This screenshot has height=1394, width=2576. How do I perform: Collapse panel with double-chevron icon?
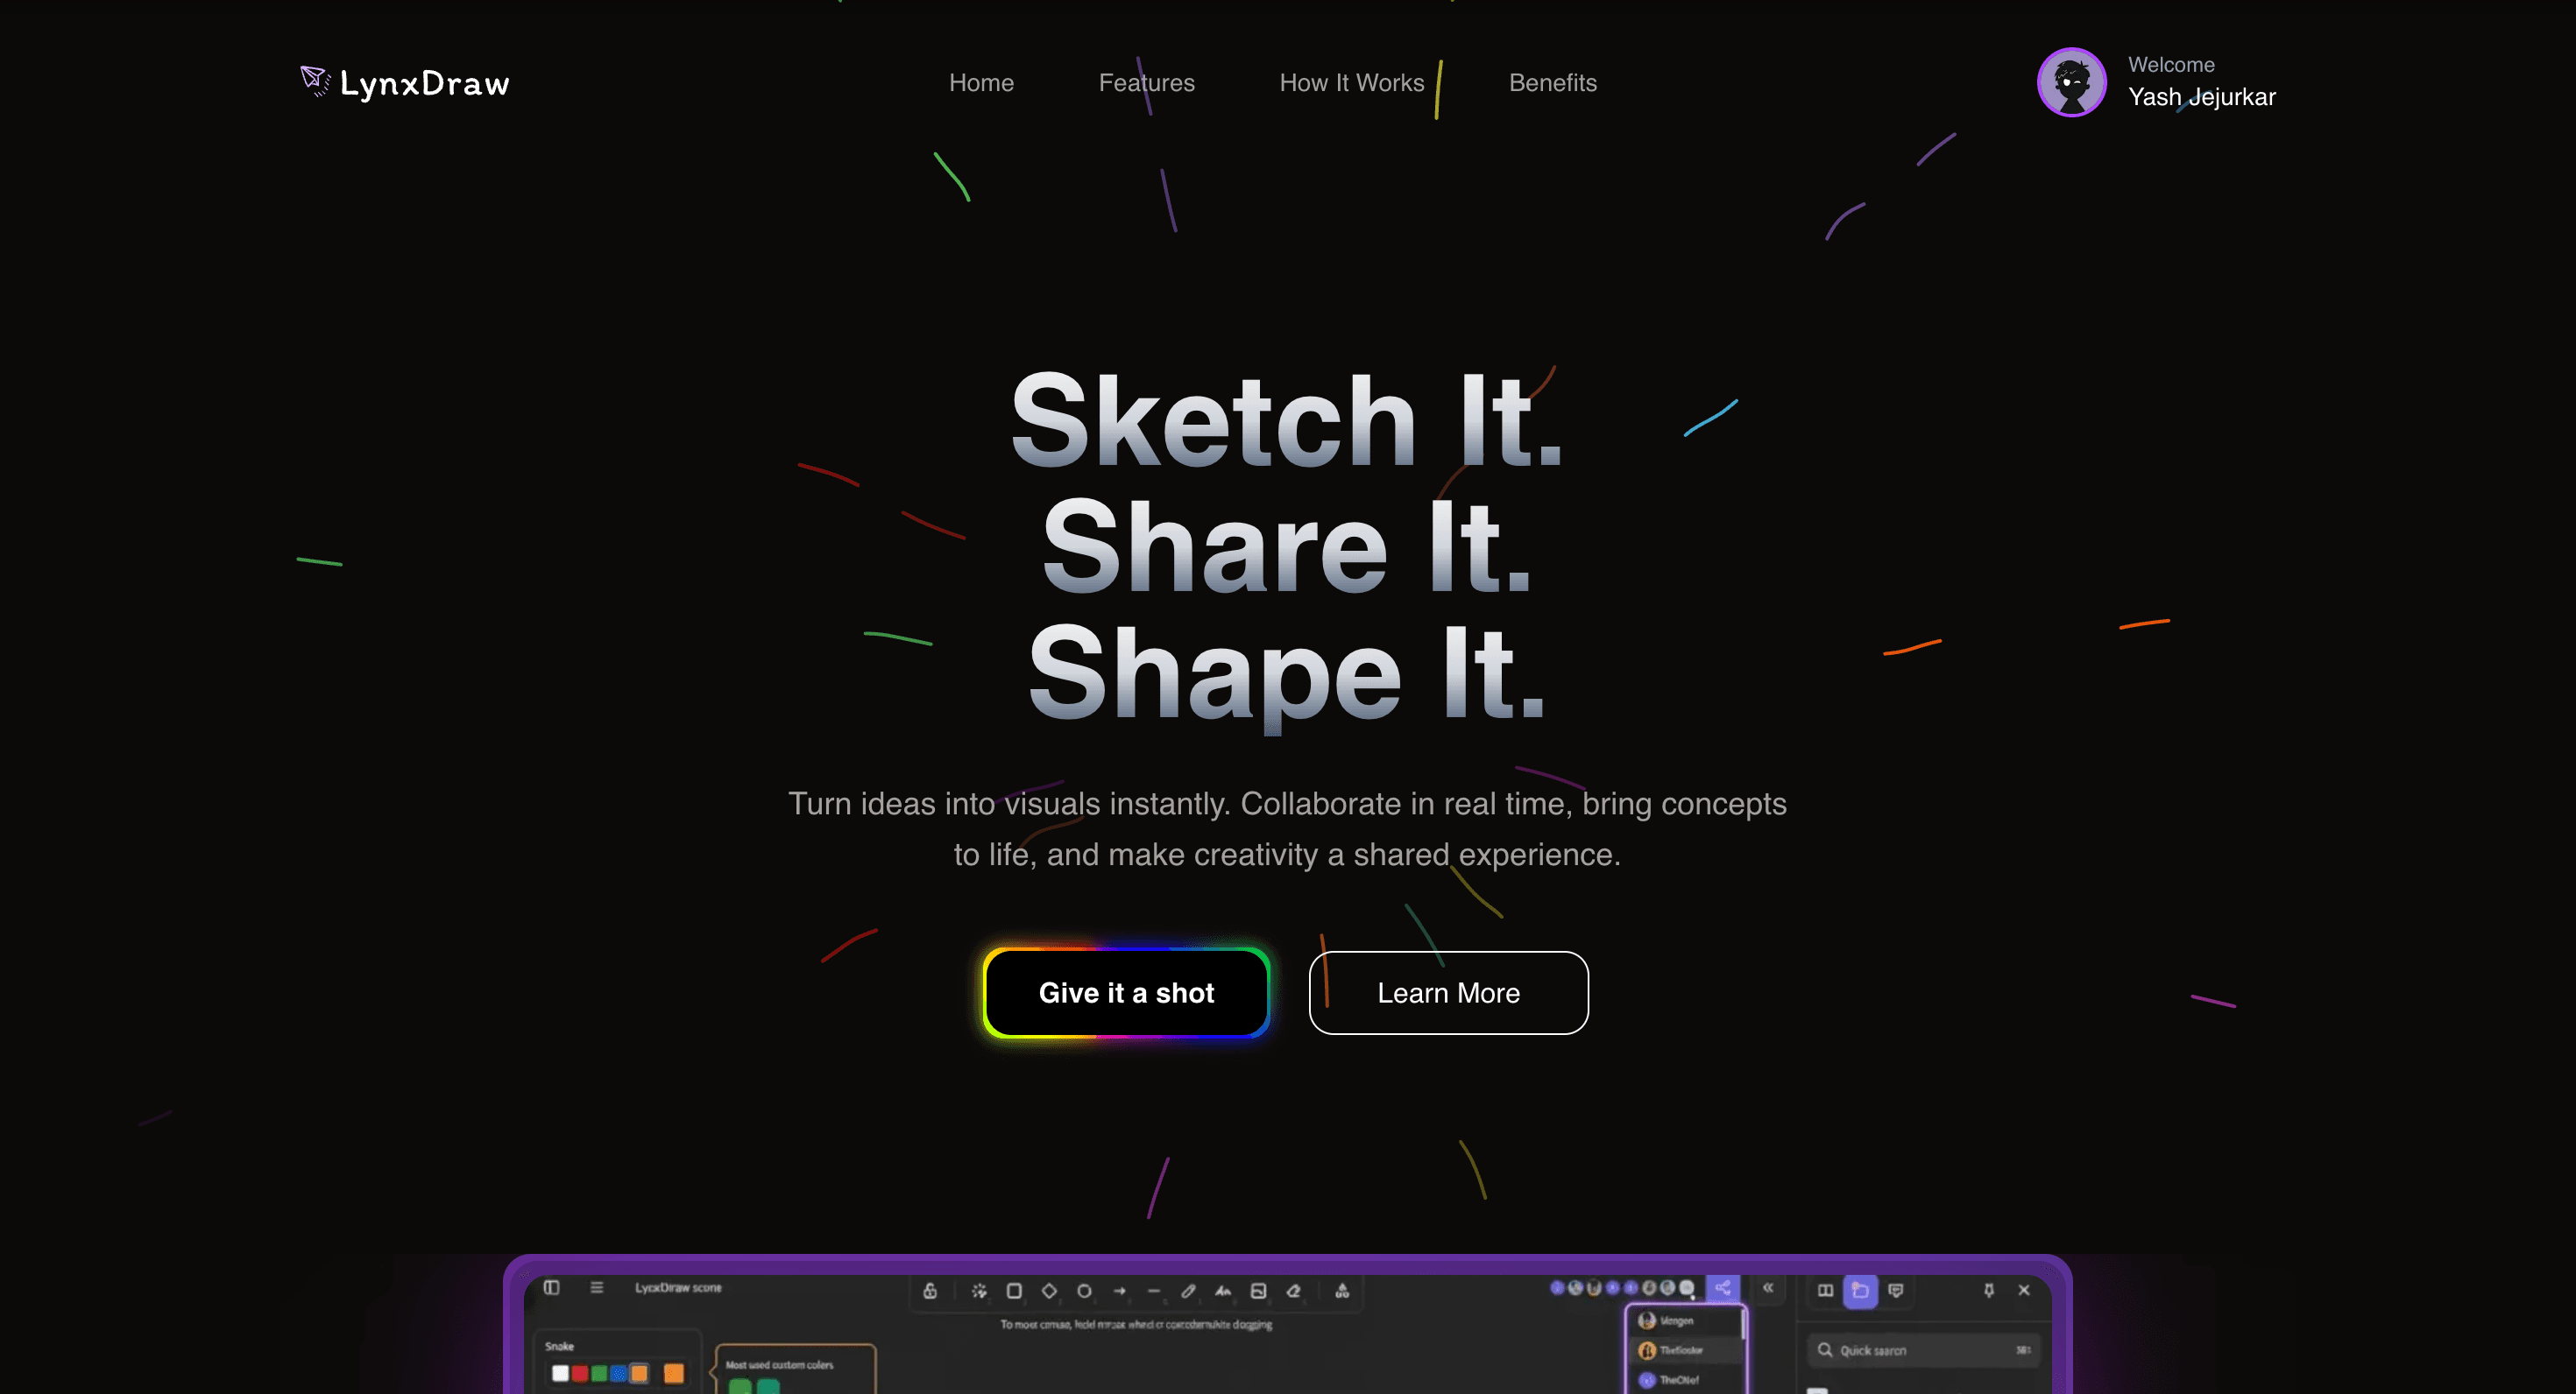1768,1288
